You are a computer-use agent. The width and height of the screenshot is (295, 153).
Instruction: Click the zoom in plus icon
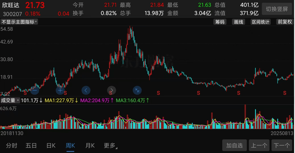click(x=60, y=90)
